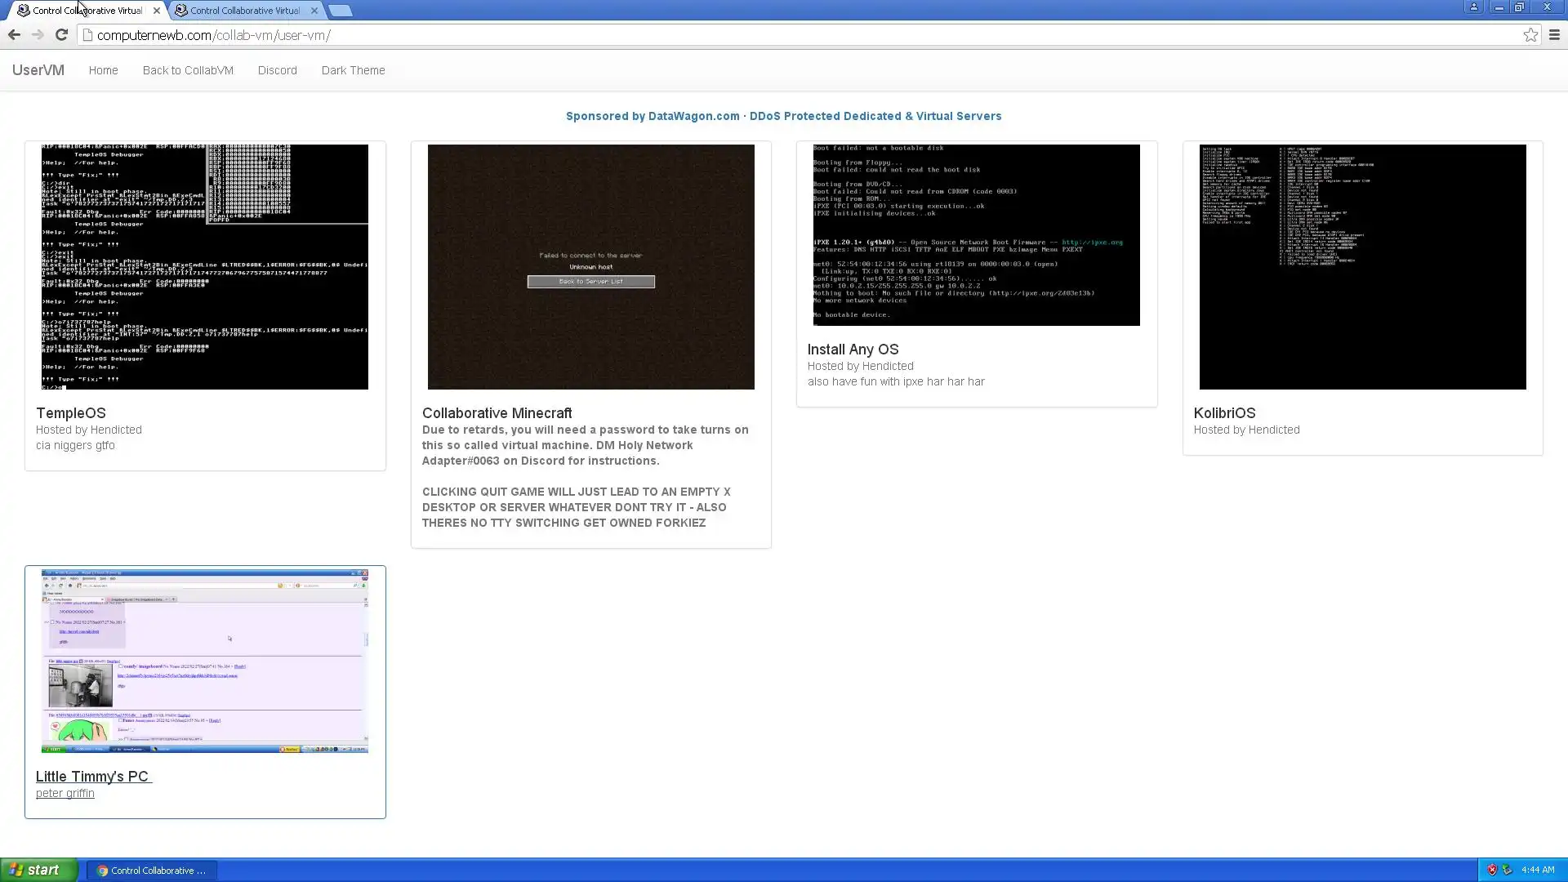
Task: Open the Windows start button
Action: click(38, 870)
